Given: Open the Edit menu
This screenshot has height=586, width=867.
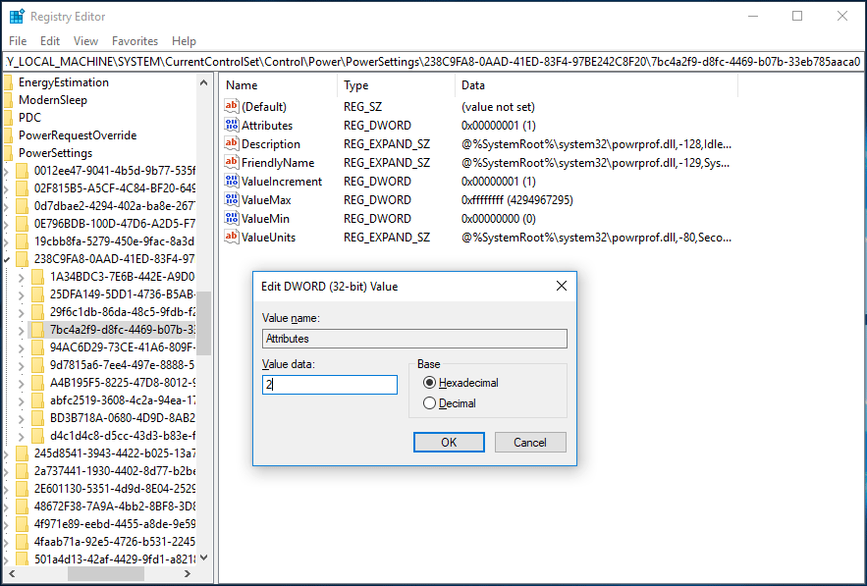Looking at the screenshot, I should pyautogui.click(x=50, y=41).
